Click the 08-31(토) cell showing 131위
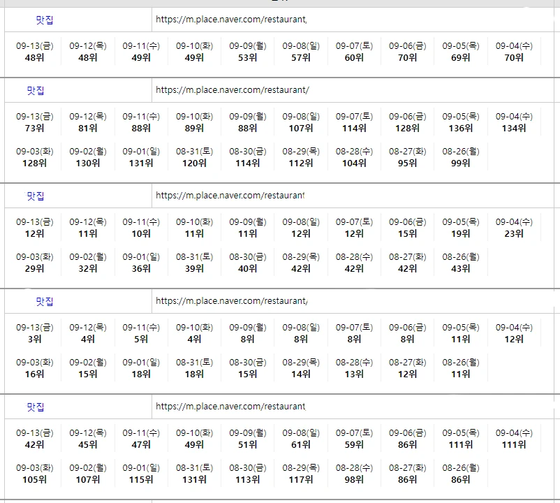 [x=194, y=474]
